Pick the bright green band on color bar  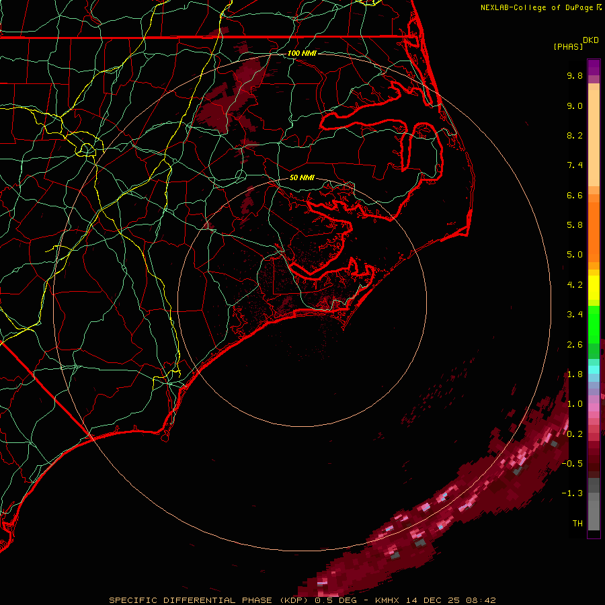click(594, 324)
